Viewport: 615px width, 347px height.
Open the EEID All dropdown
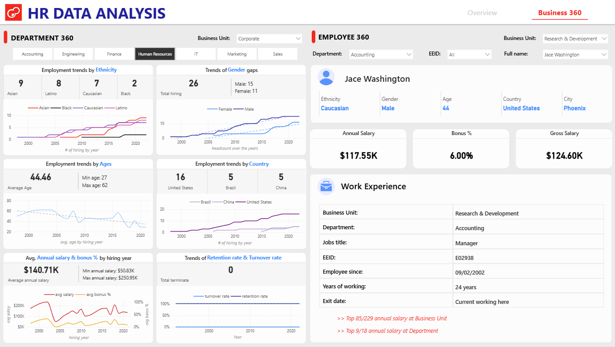point(469,55)
